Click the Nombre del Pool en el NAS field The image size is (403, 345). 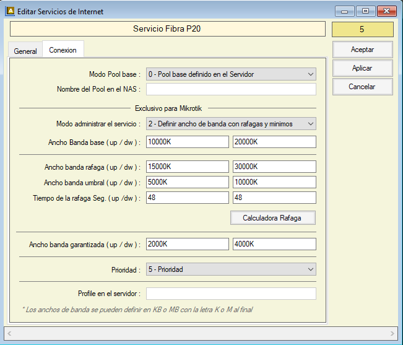(x=231, y=89)
